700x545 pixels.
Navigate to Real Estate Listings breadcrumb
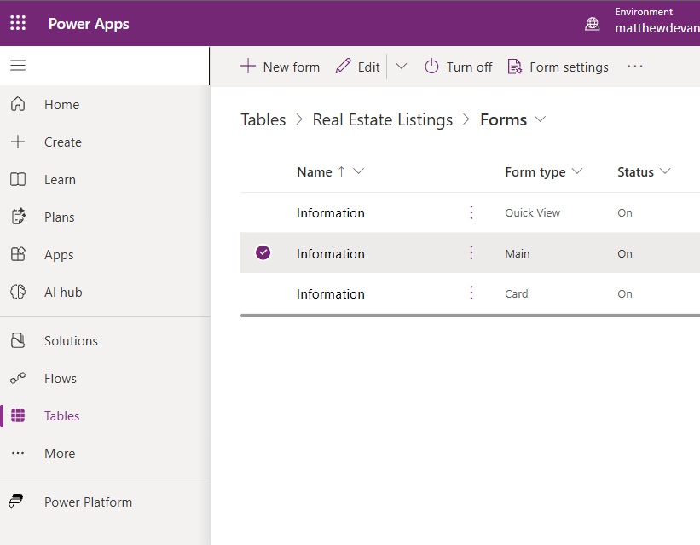pyautogui.click(x=382, y=119)
